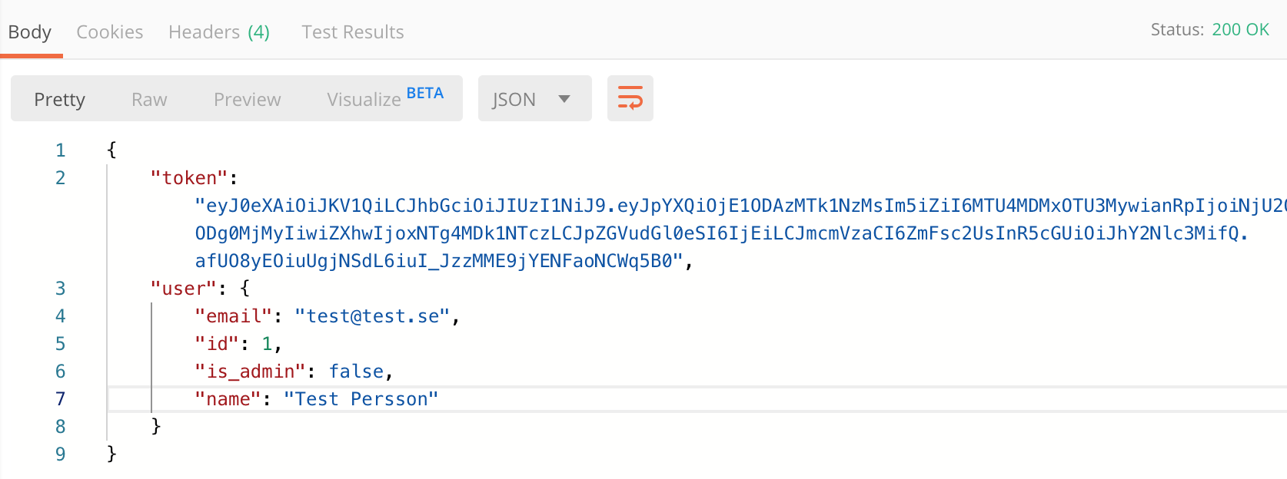Toggle the wrap lines icon
Image resolution: width=1287 pixels, height=479 pixels.
point(630,98)
